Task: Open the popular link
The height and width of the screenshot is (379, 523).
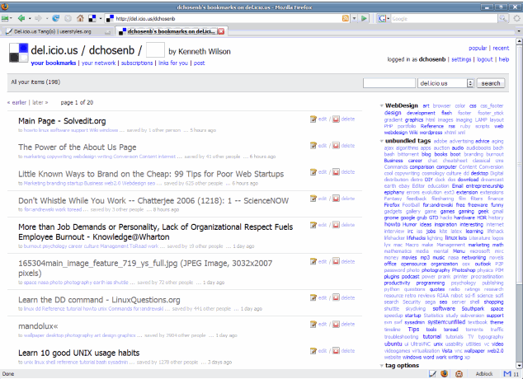Action: (478, 49)
